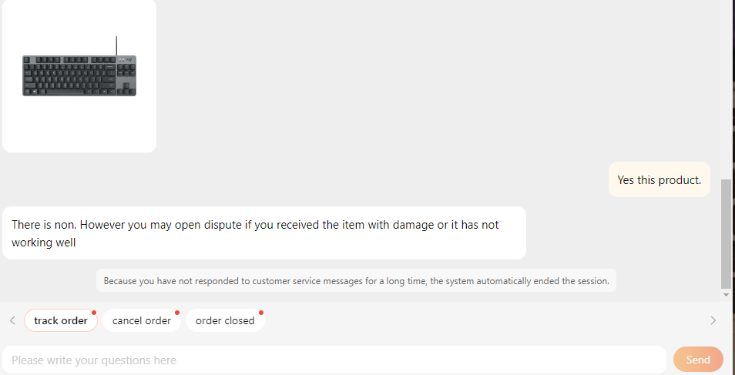The image size is (735, 375).
Task: Click the Logi logo on the keyboard
Action: (129, 59)
